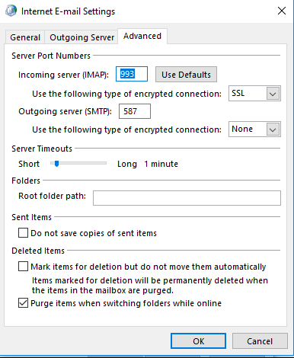Click the outgoing encryption dropdown arrow

pos(273,129)
